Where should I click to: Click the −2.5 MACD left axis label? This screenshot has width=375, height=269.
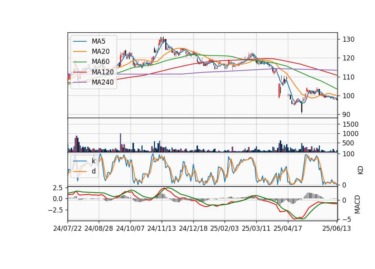(x=55, y=210)
